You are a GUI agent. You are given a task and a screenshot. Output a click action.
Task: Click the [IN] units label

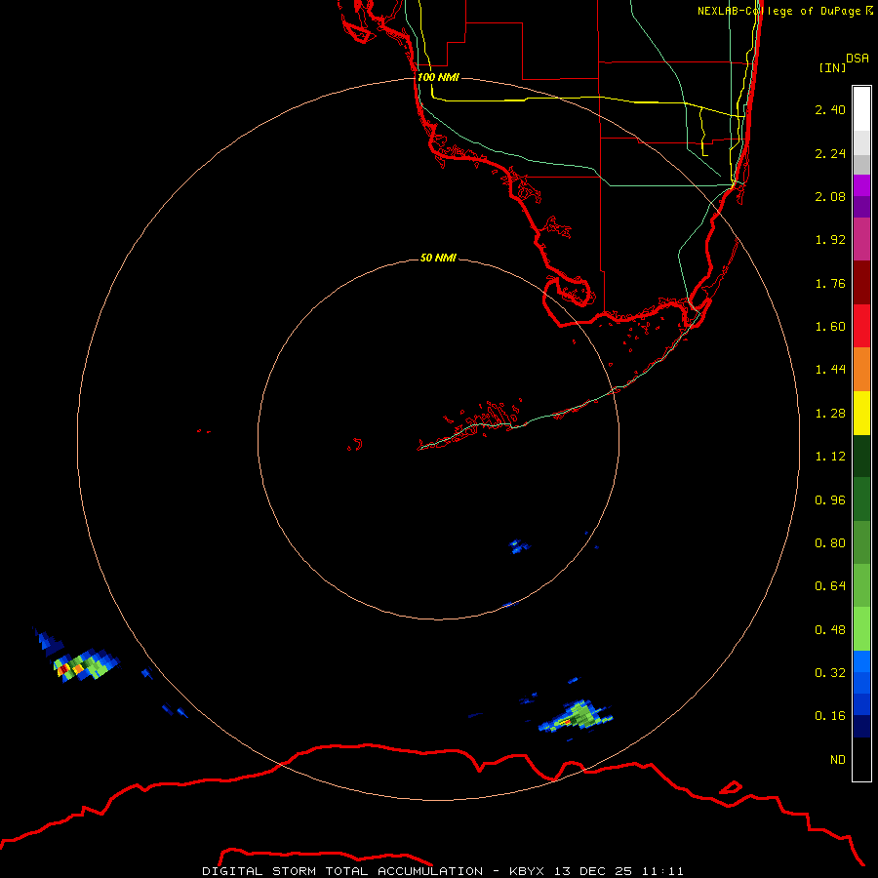(x=833, y=67)
